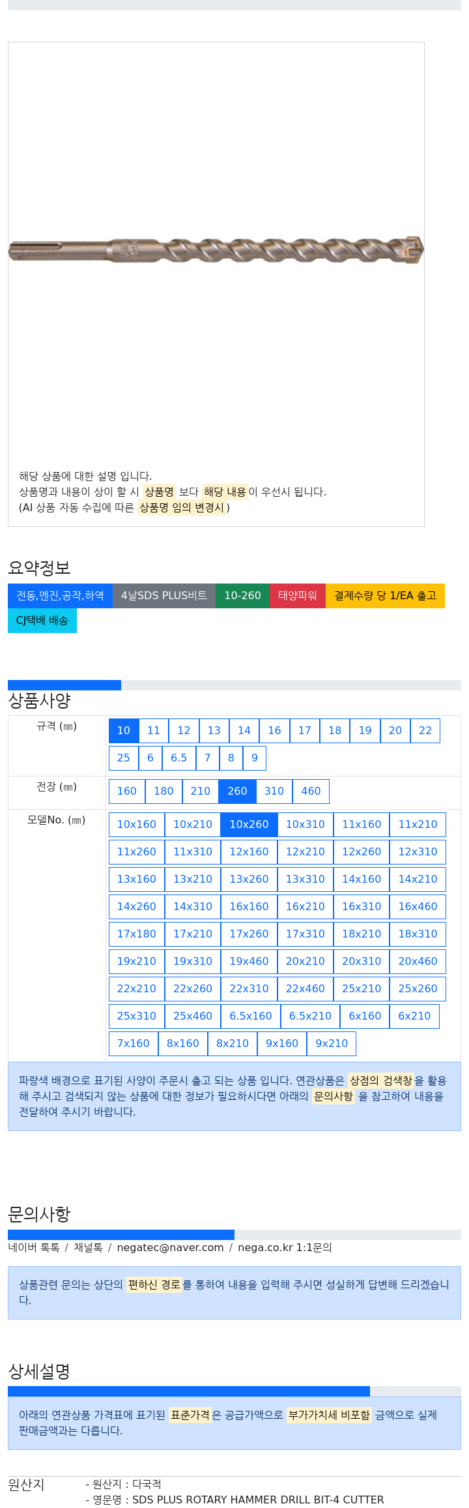Select model 10x310
This screenshot has height=1508, width=469.
[305, 824]
